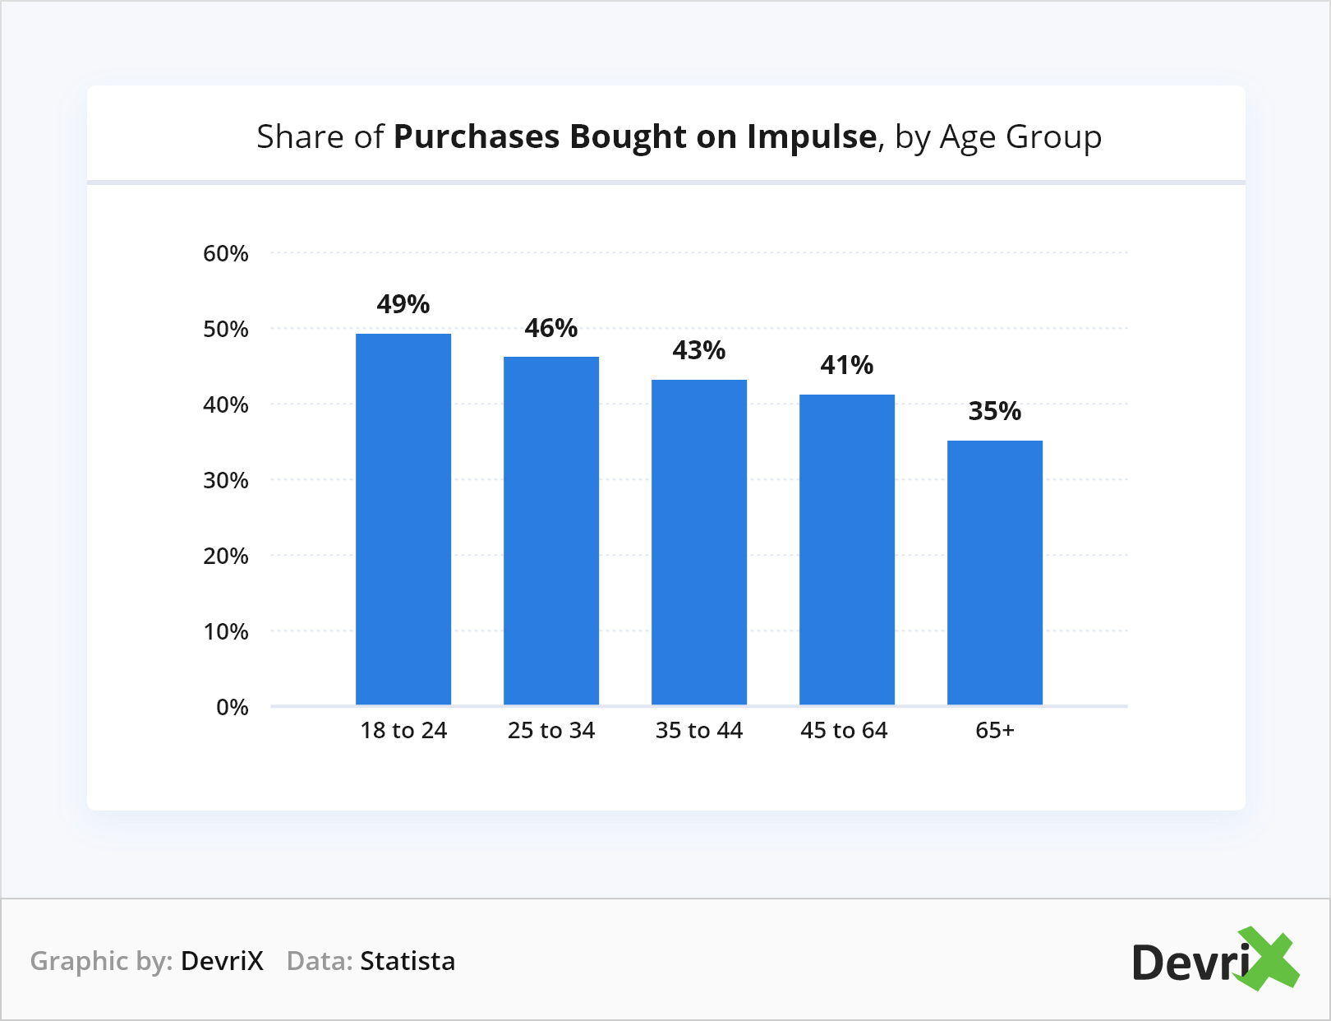This screenshot has width=1331, height=1021.
Task: Click the 43% value label
Action: (x=698, y=350)
